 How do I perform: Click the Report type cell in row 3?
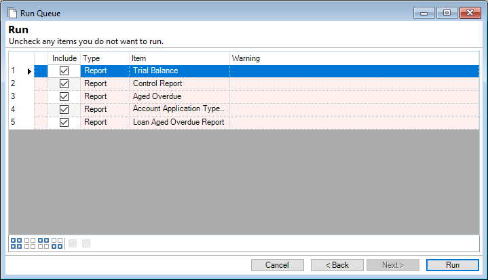click(105, 97)
